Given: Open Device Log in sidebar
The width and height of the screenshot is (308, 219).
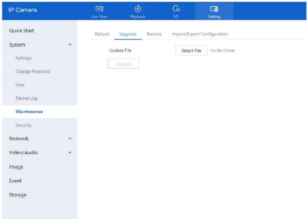Looking at the screenshot, I should point(27,98).
